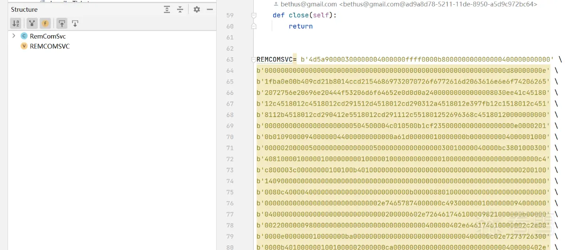Click the RemComSvc class icon
Image resolution: width=565 pixels, height=250 pixels.
pyautogui.click(x=24, y=36)
